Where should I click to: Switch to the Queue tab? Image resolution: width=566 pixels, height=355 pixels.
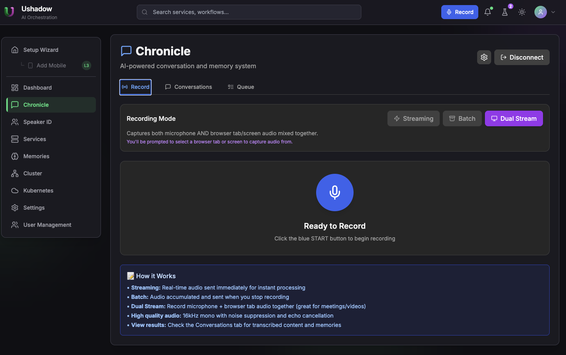(241, 87)
